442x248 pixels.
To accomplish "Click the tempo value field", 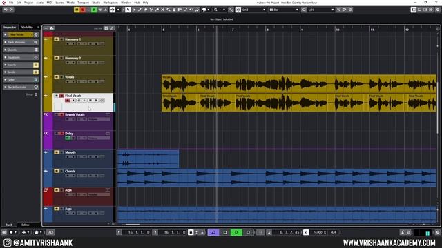I will 318,232.
